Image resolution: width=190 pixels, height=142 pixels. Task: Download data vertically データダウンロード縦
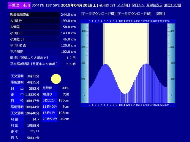pos(134,14)
